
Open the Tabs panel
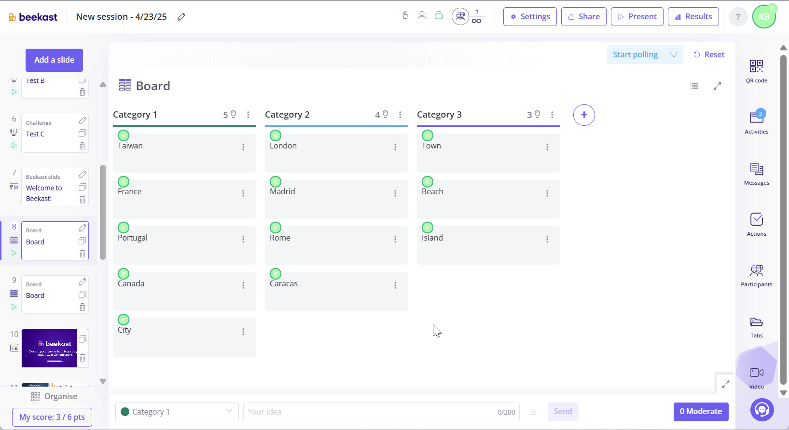[756, 327]
